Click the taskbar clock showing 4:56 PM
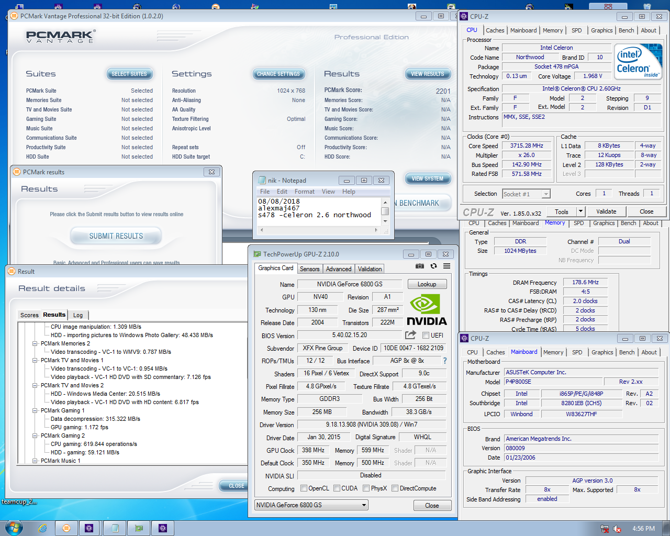The height and width of the screenshot is (536, 670). (x=643, y=529)
